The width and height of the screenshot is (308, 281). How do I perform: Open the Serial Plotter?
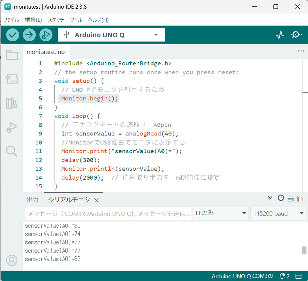[280, 35]
